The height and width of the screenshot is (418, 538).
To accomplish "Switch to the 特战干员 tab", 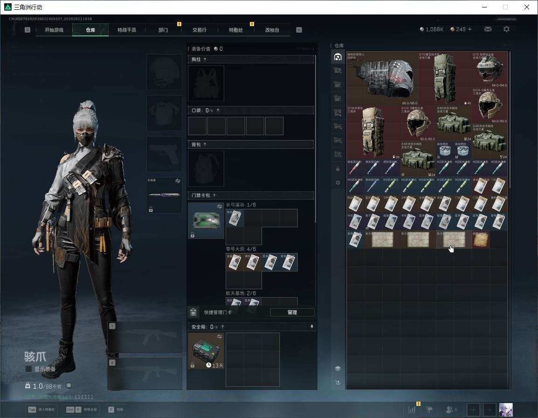I will point(127,30).
